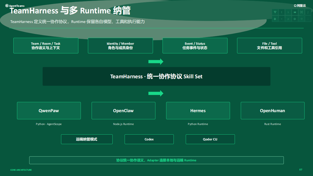Click the slide title TeamHarness 与多 Runtime 纳管
Image resolution: width=313 pixels, height=176 pixels.
tap(70, 11)
